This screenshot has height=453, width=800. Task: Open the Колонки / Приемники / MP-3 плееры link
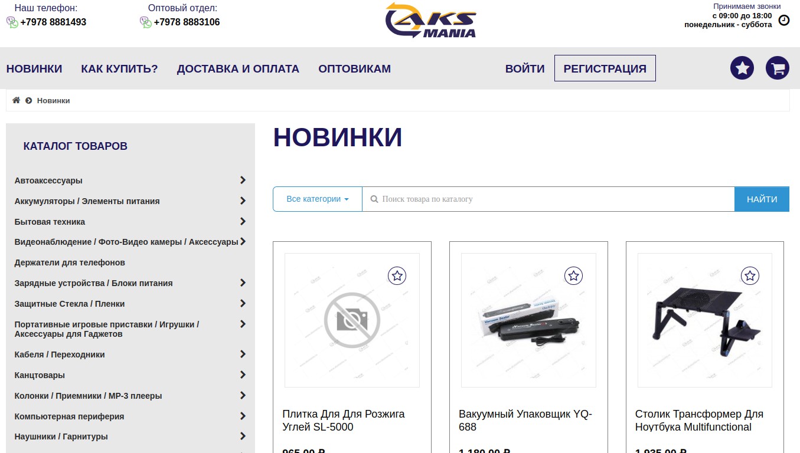click(x=89, y=396)
